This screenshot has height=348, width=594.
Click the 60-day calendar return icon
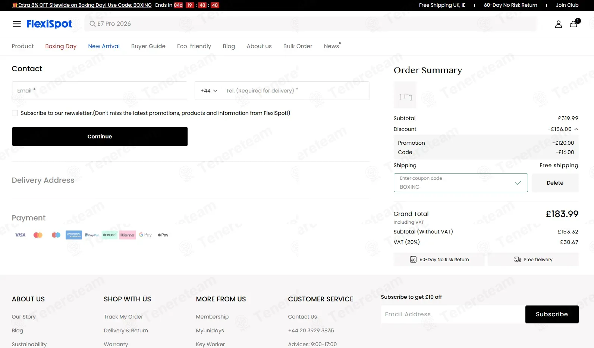click(413, 260)
